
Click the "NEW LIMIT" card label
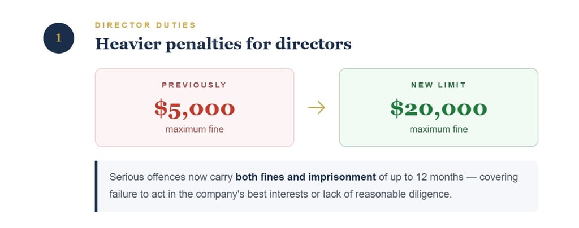[438, 85]
